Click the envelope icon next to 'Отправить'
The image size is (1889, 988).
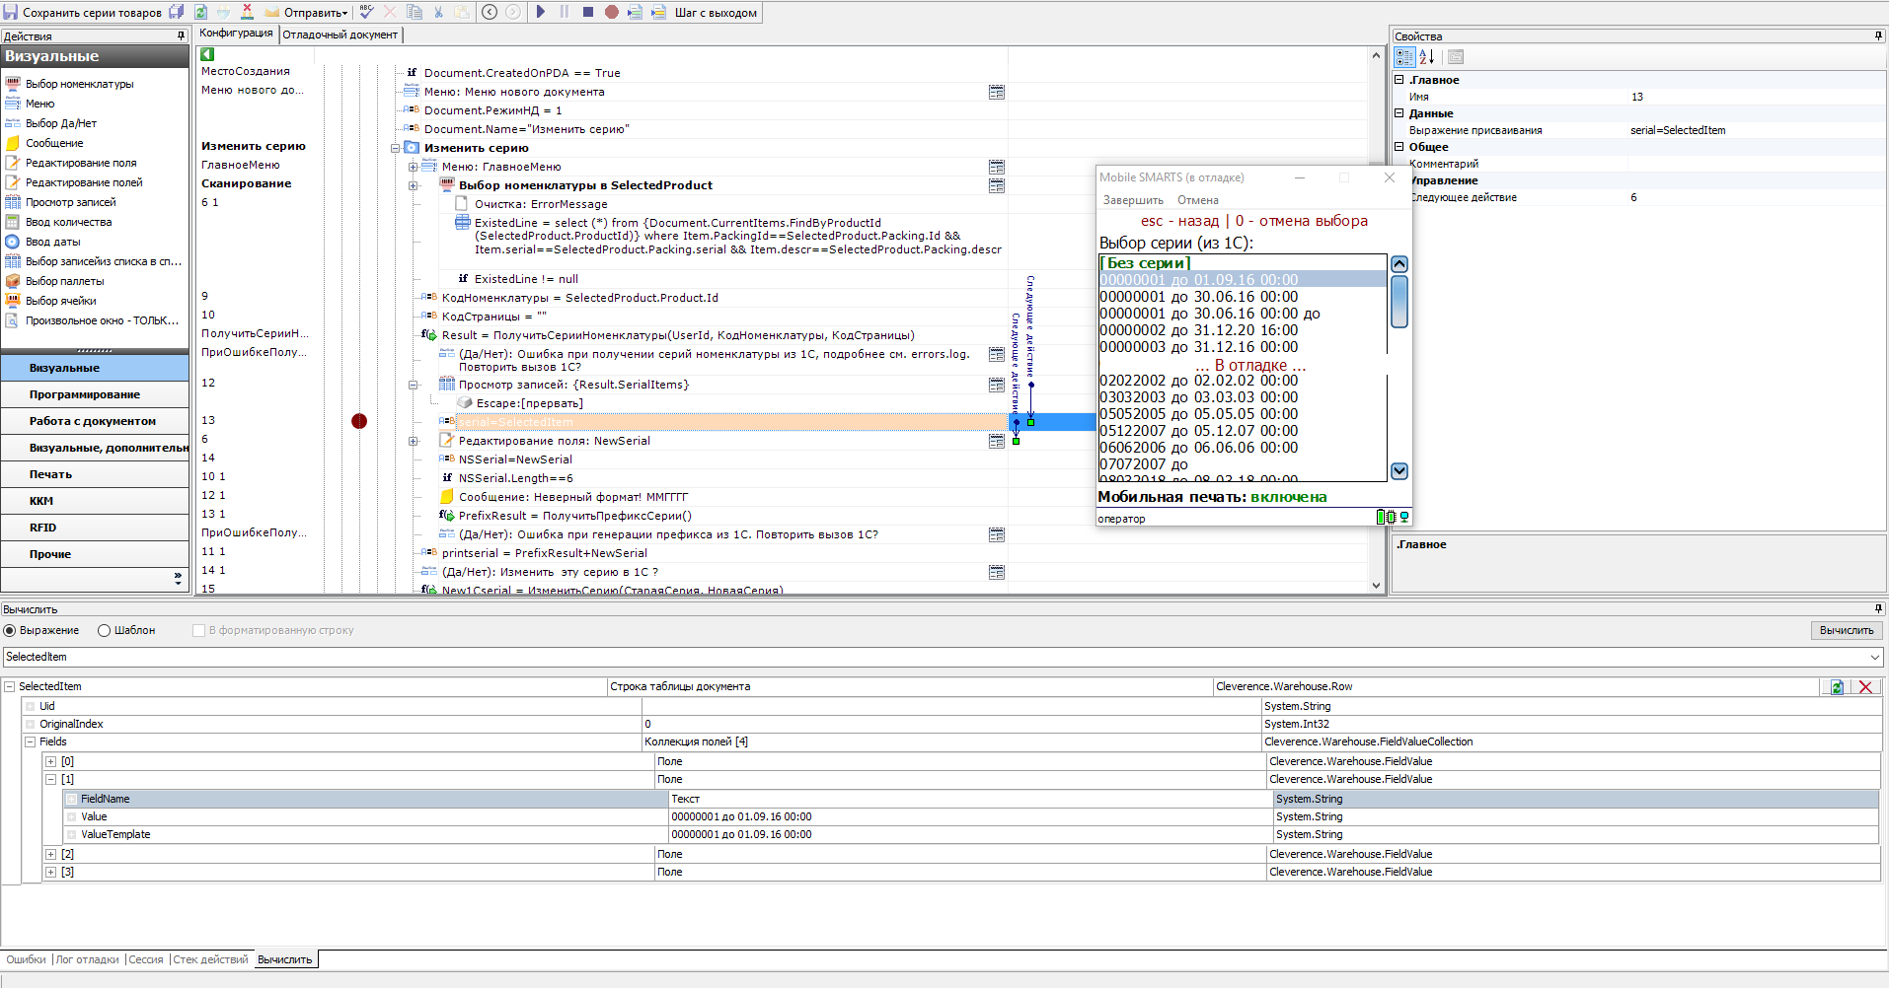coord(272,12)
